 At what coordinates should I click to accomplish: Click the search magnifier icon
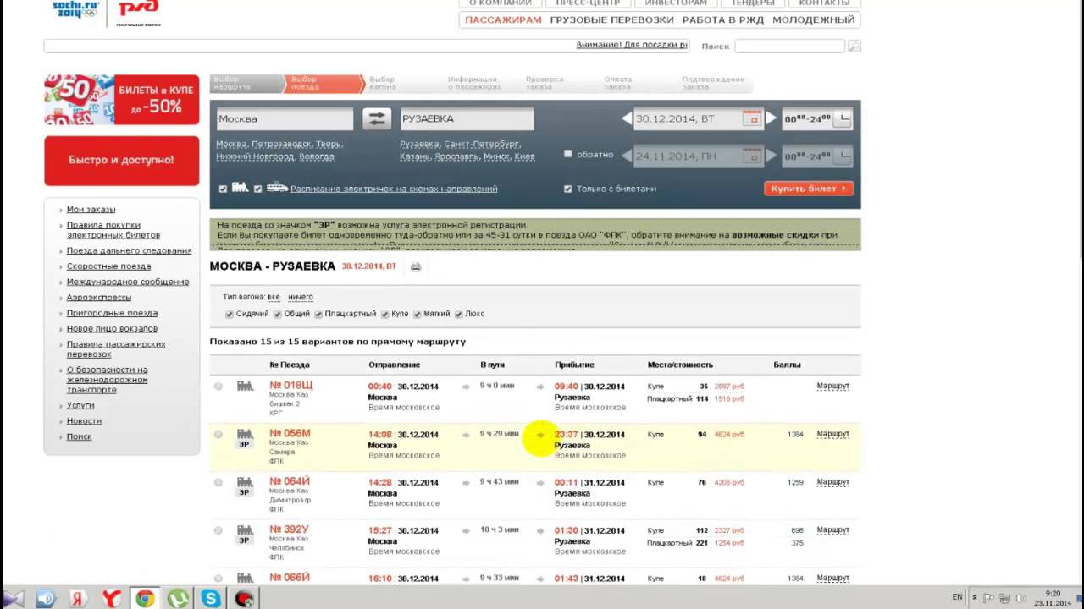(854, 46)
